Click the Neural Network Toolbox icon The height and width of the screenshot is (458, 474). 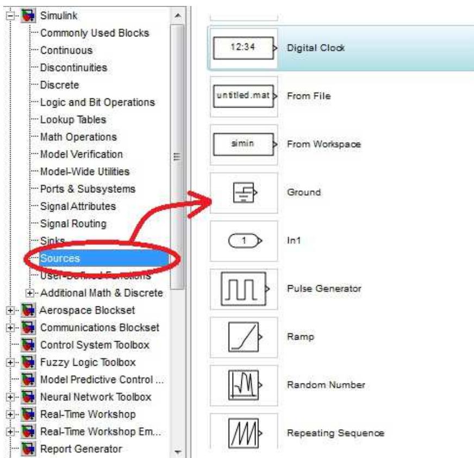coord(28,397)
